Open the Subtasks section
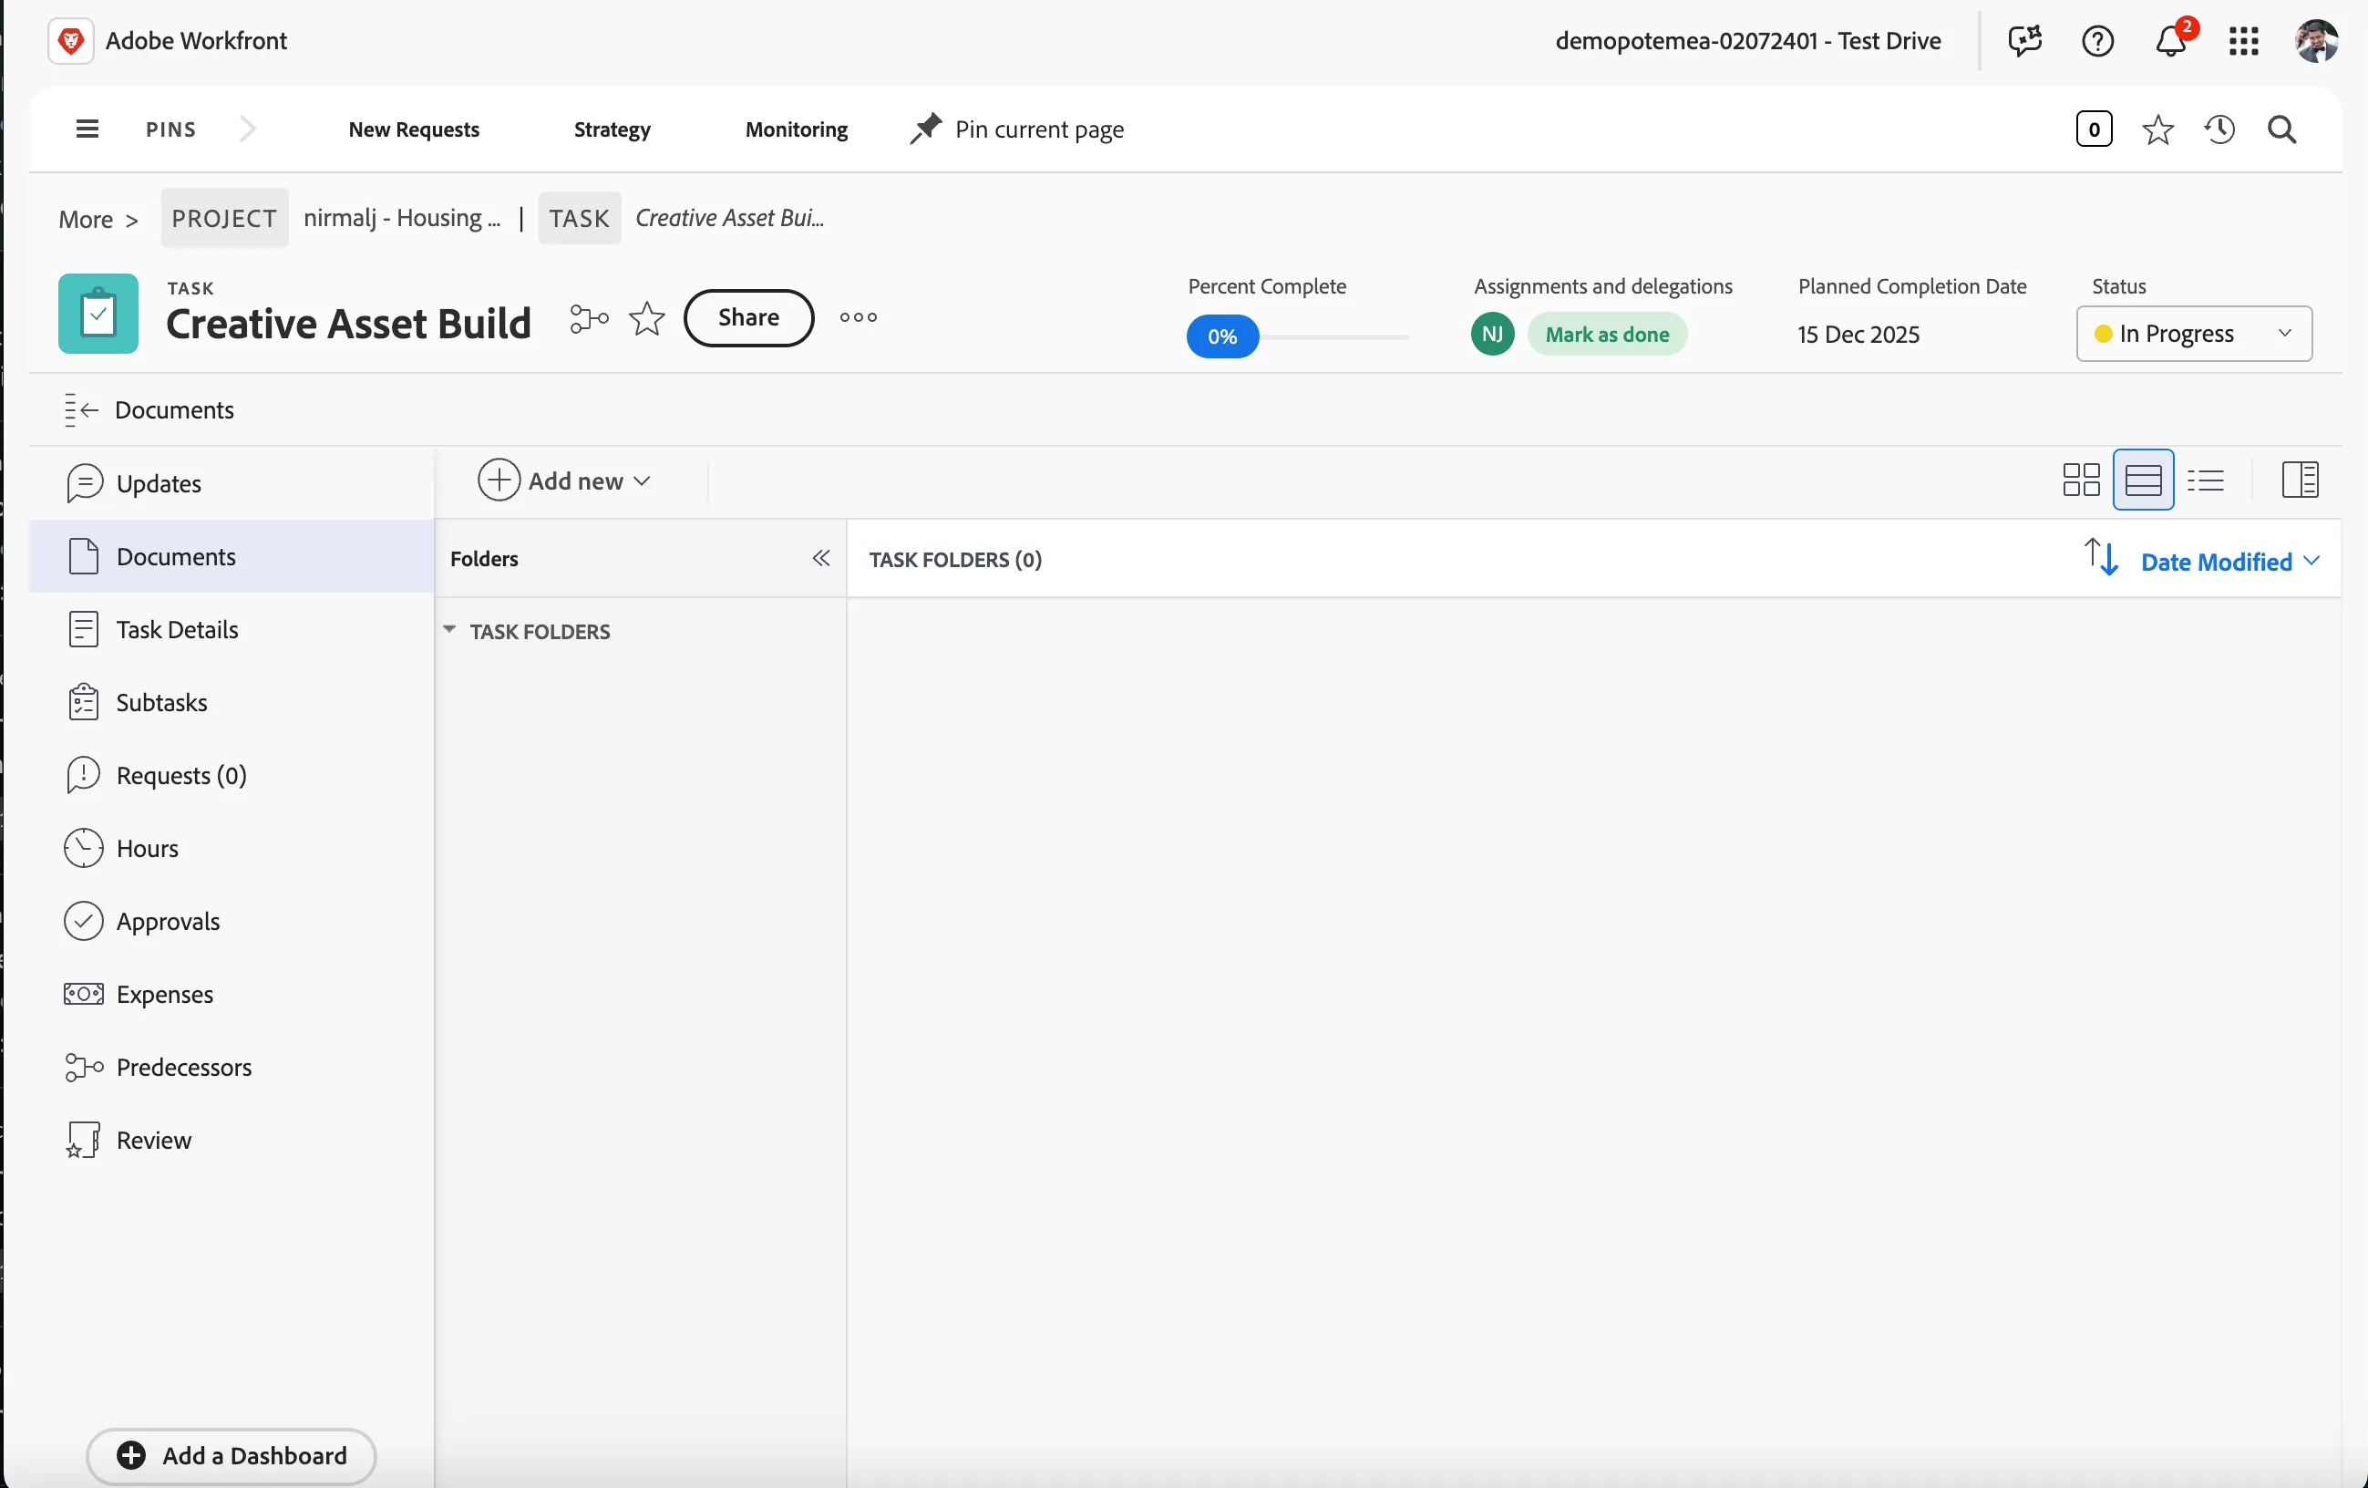The height and width of the screenshot is (1488, 2368). point(232,702)
